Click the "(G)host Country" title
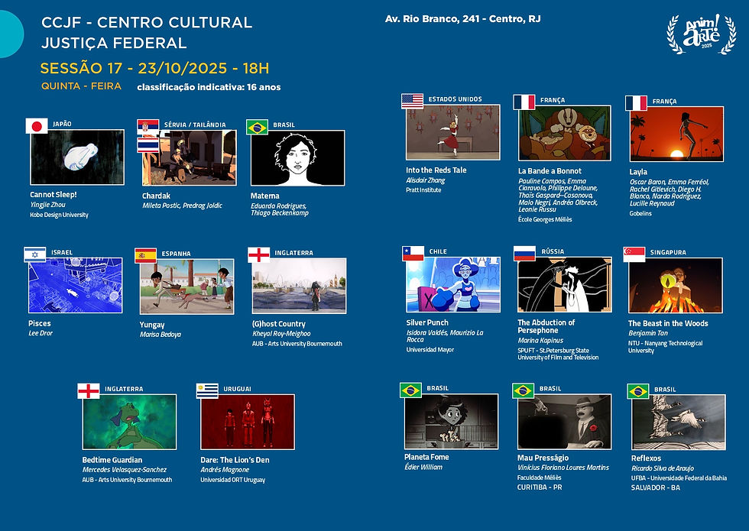This screenshot has height=531, width=749. click(x=278, y=324)
